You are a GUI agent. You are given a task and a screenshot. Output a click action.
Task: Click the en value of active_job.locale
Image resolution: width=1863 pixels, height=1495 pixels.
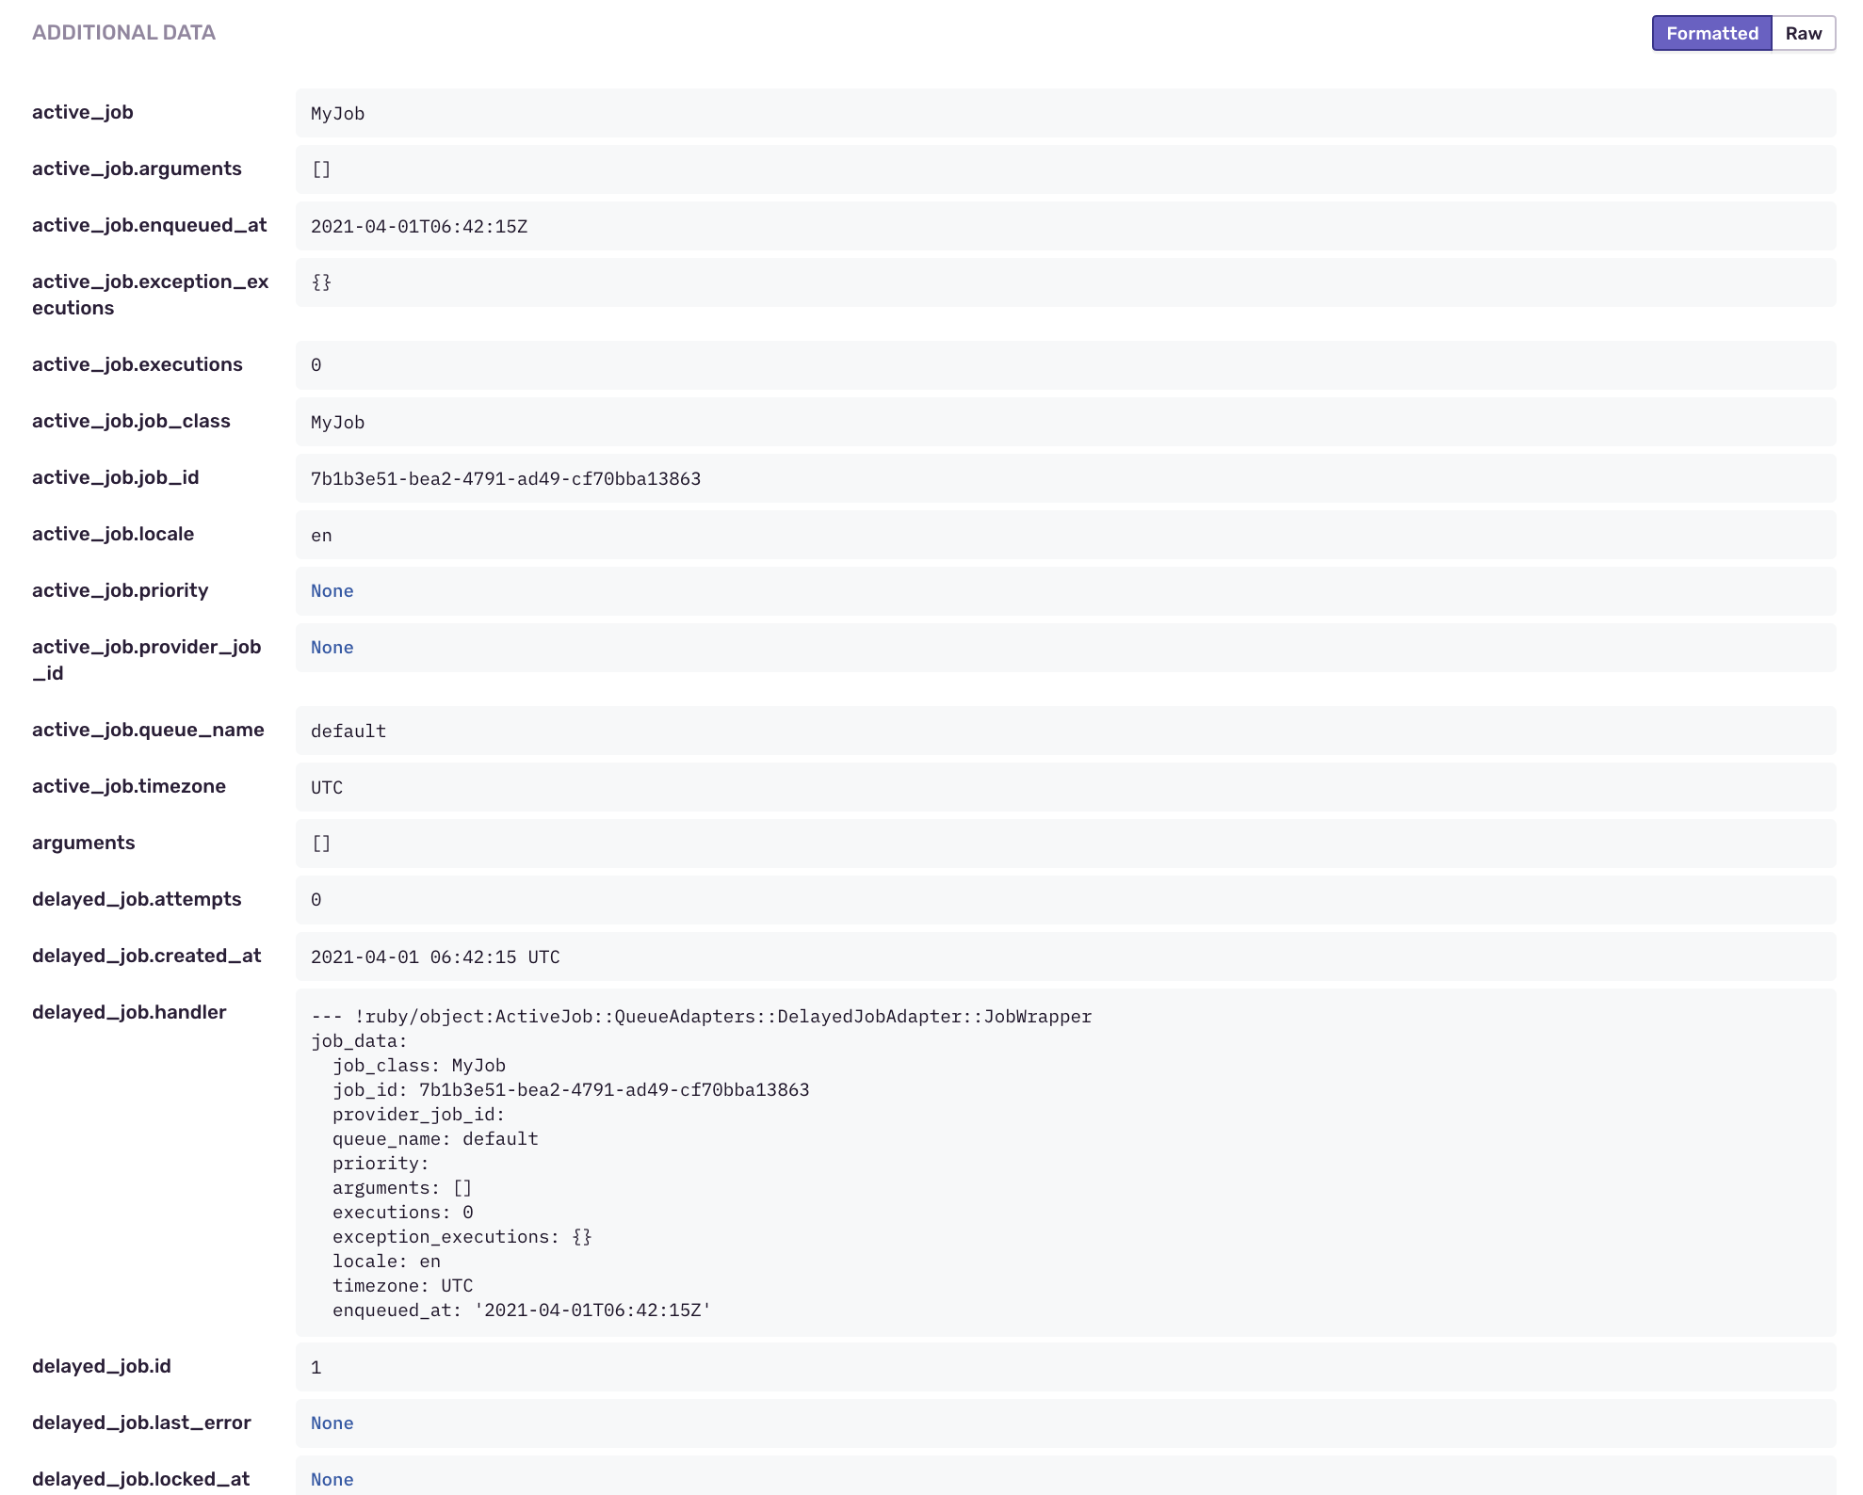pos(321,535)
